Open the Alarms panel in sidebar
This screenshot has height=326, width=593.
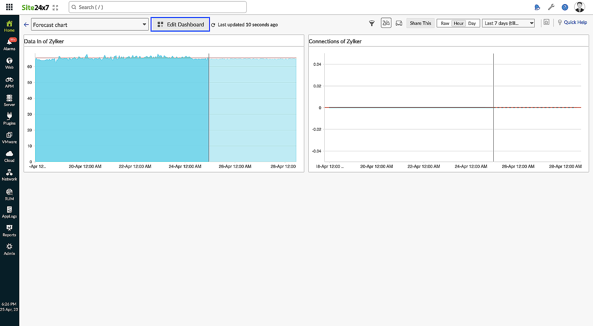click(x=9, y=44)
